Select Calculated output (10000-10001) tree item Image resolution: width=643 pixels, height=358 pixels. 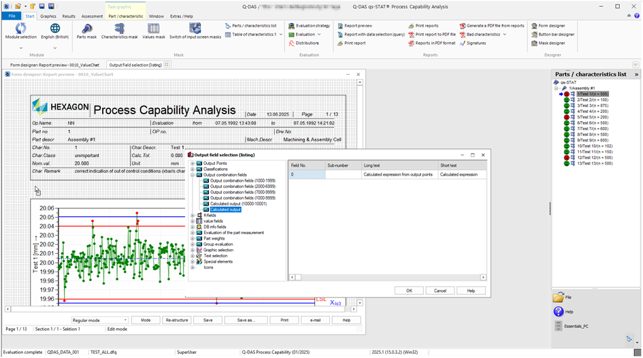tap(238, 204)
